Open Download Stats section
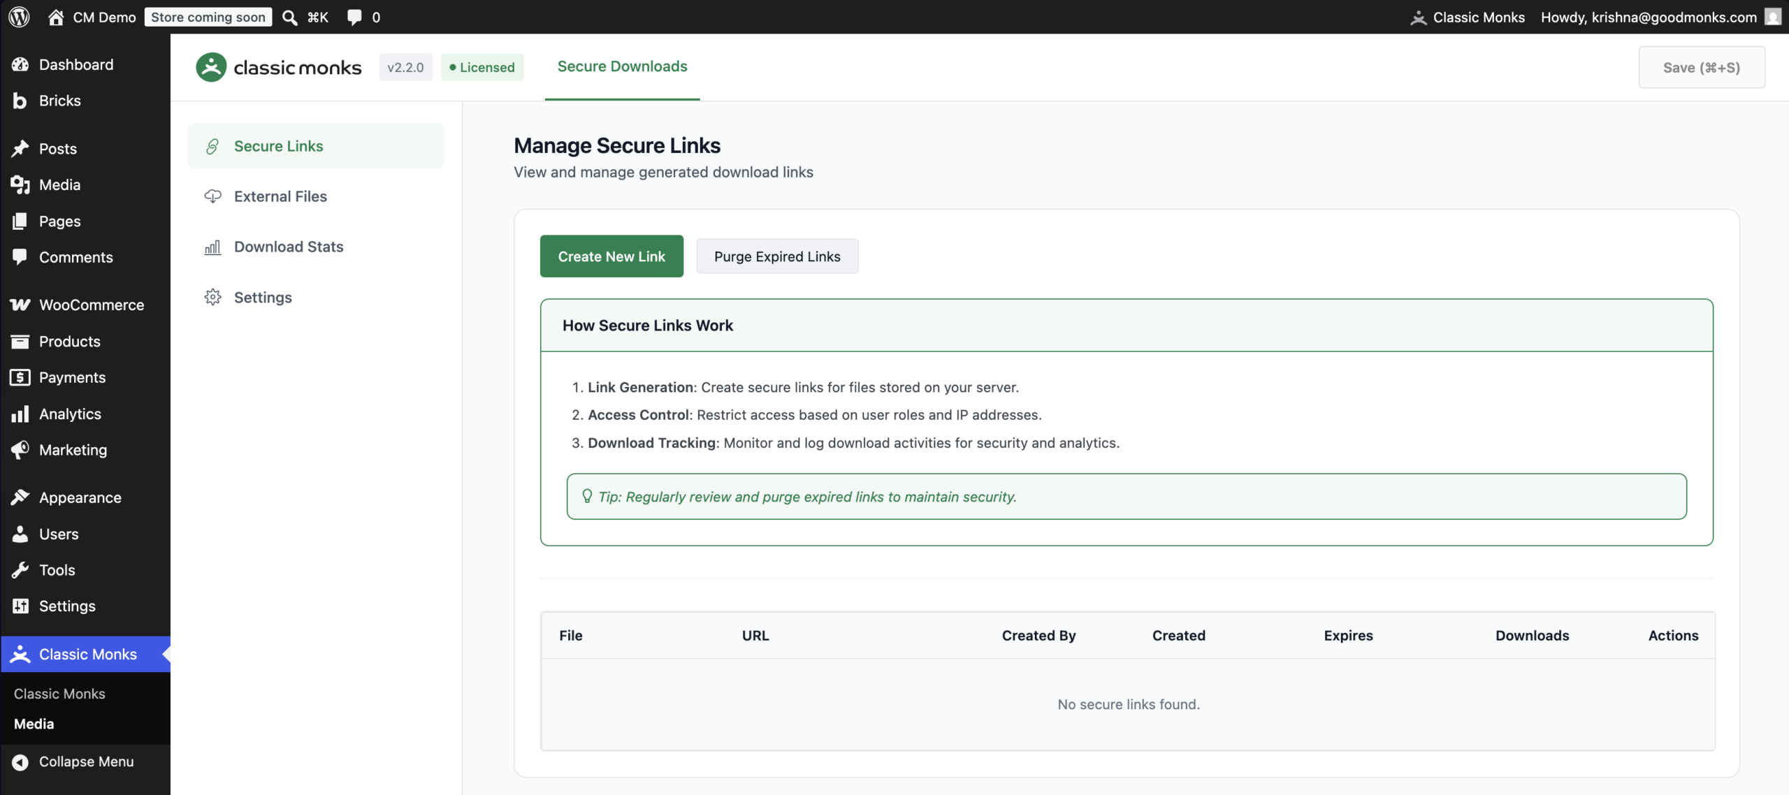Image resolution: width=1789 pixels, height=795 pixels. click(x=316, y=247)
